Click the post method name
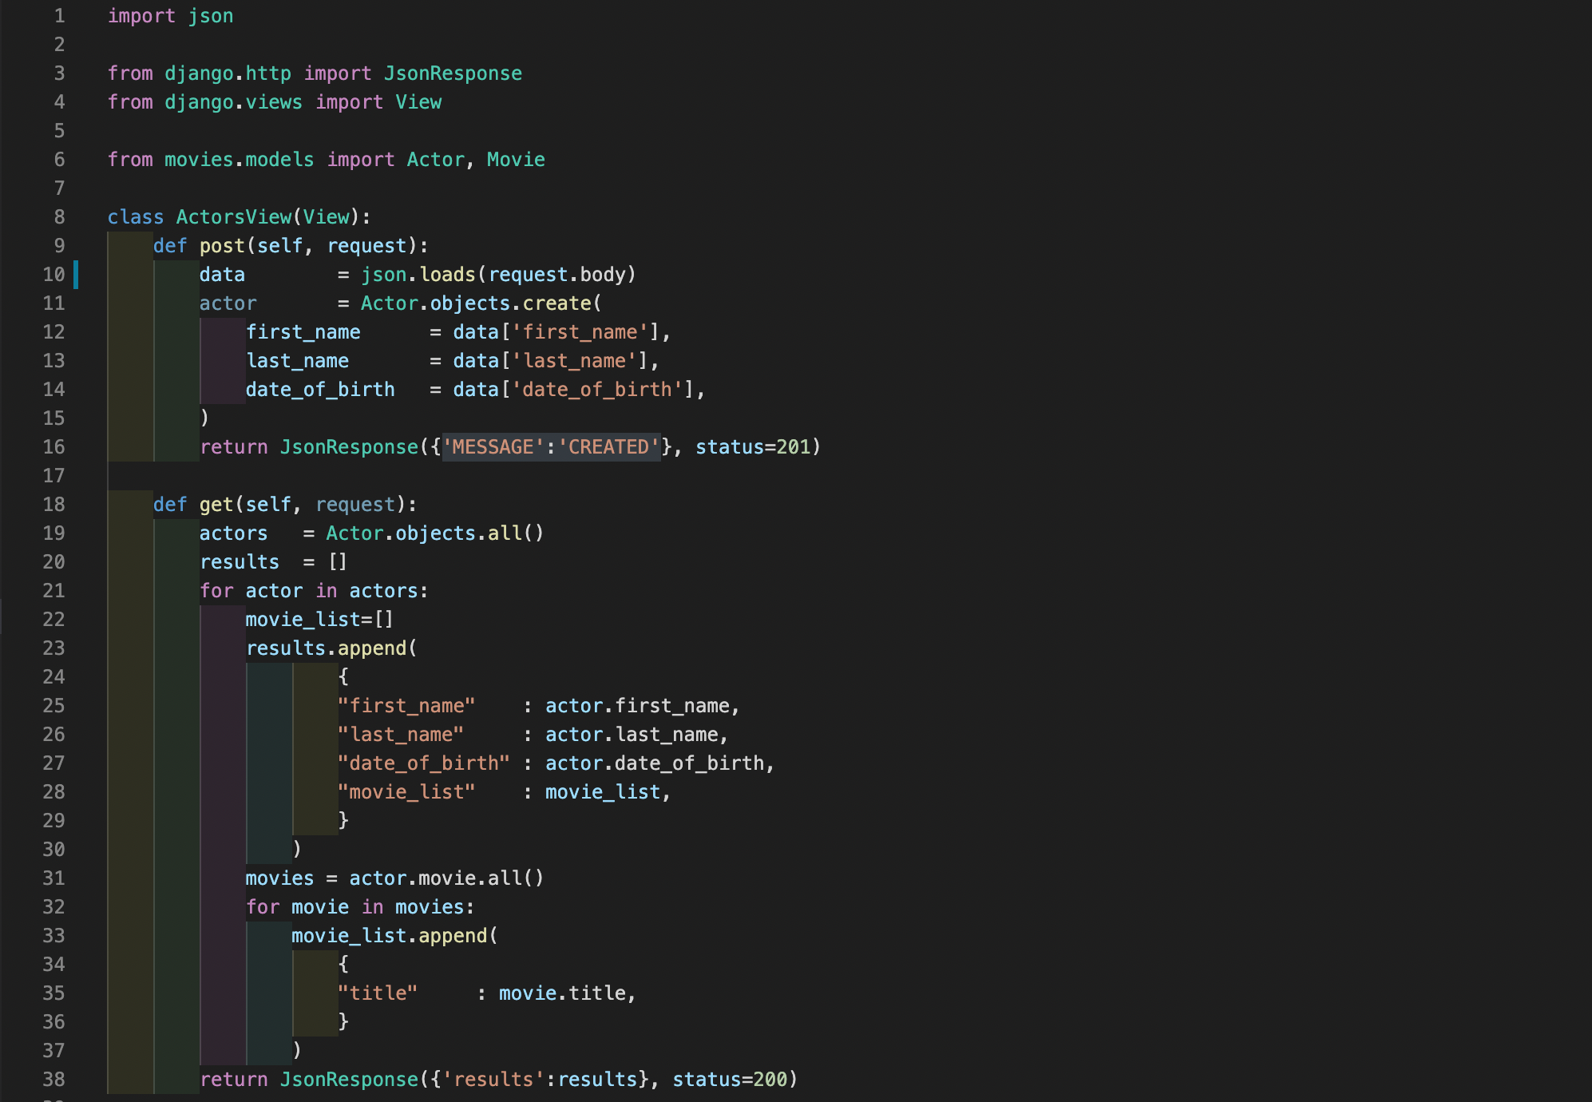 click(222, 246)
